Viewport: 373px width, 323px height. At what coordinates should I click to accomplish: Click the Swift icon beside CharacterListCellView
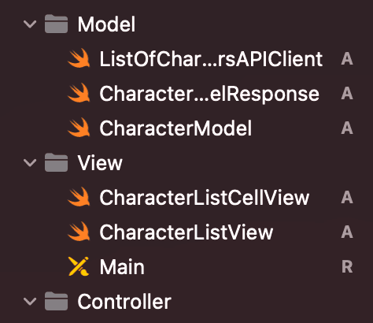click(79, 197)
